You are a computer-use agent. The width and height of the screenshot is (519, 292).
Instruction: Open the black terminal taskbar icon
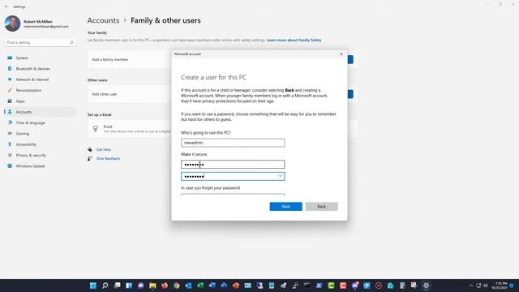(307, 286)
